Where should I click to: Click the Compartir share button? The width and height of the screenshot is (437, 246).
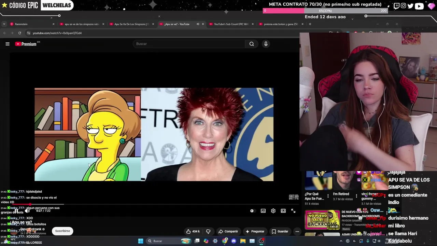228,231
